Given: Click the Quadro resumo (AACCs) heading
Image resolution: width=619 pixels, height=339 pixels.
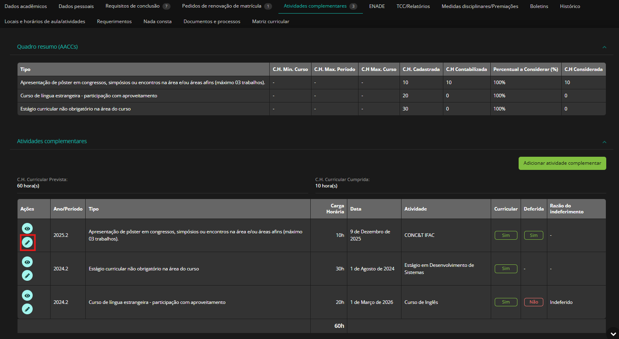Looking at the screenshot, I should (x=47, y=47).
